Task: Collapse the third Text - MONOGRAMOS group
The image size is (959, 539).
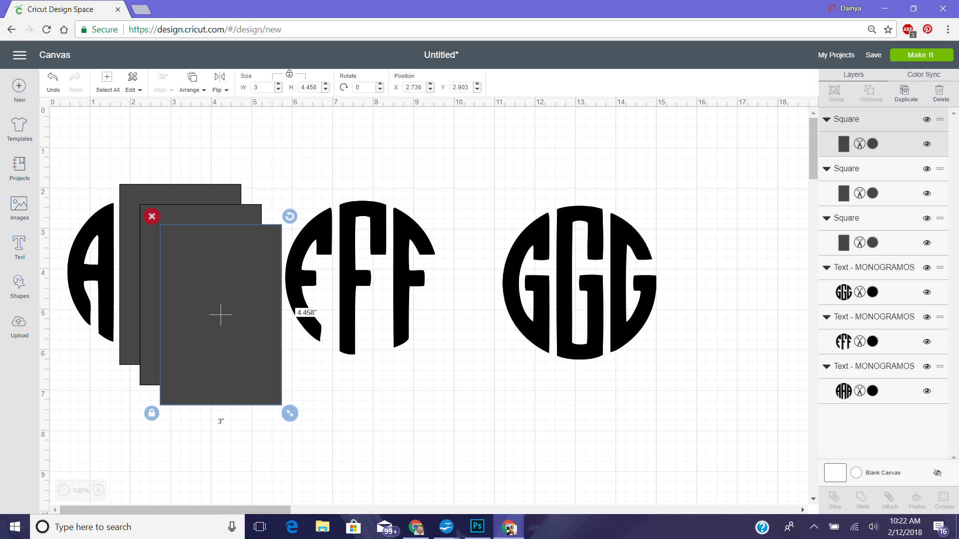Action: (x=827, y=366)
